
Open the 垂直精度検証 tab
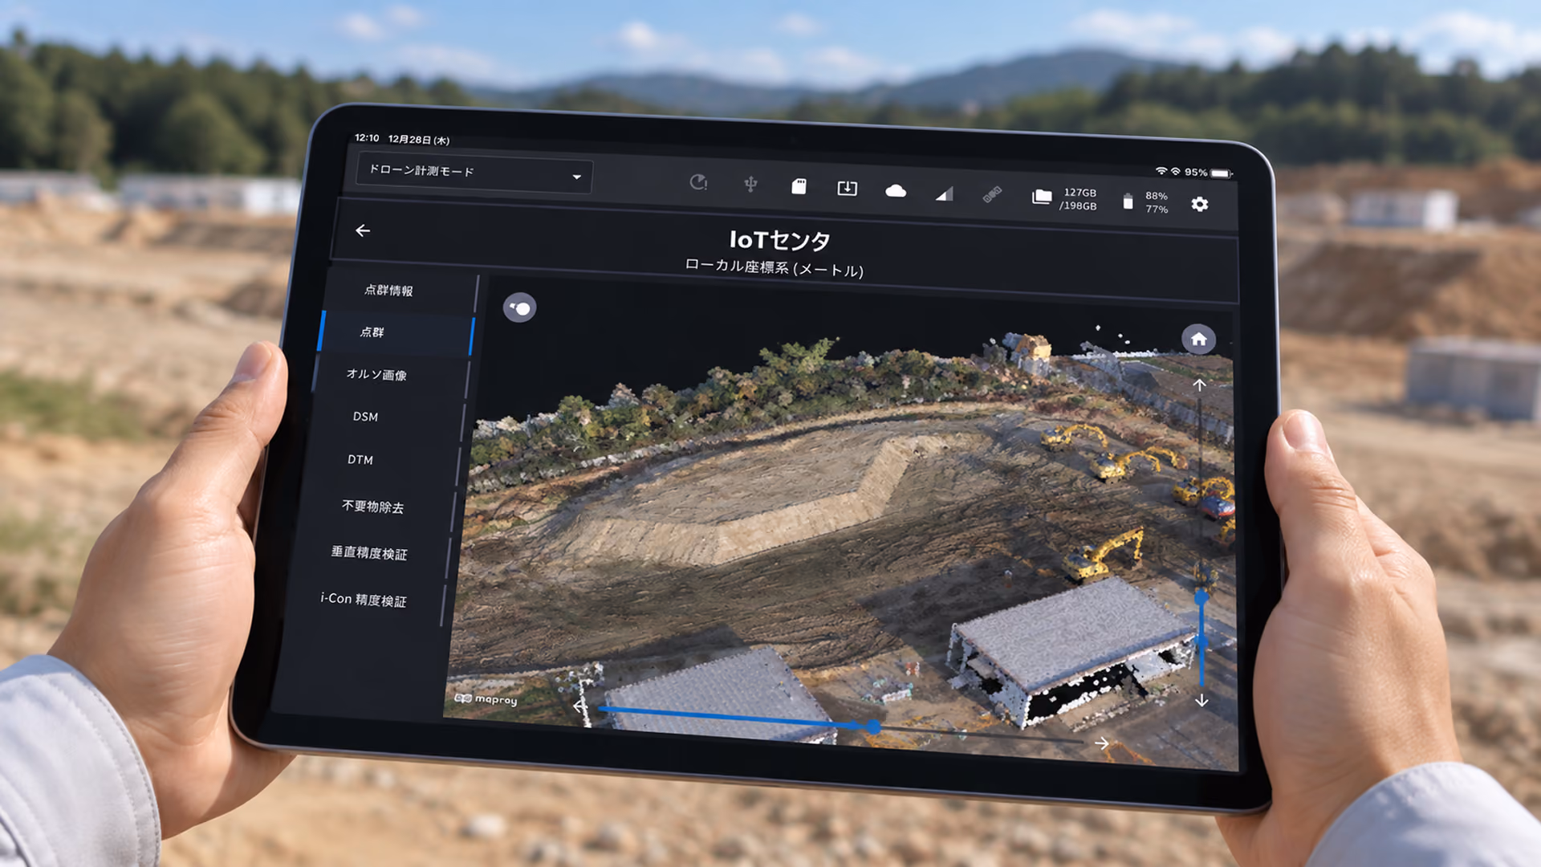[368, 553]
